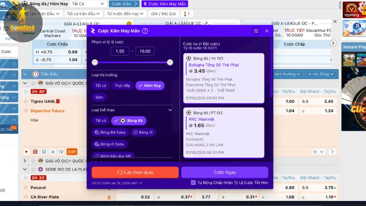Collapse the Loại thể thao section
The width and height of the screenshot is (366, 206).
pos(170,110)
